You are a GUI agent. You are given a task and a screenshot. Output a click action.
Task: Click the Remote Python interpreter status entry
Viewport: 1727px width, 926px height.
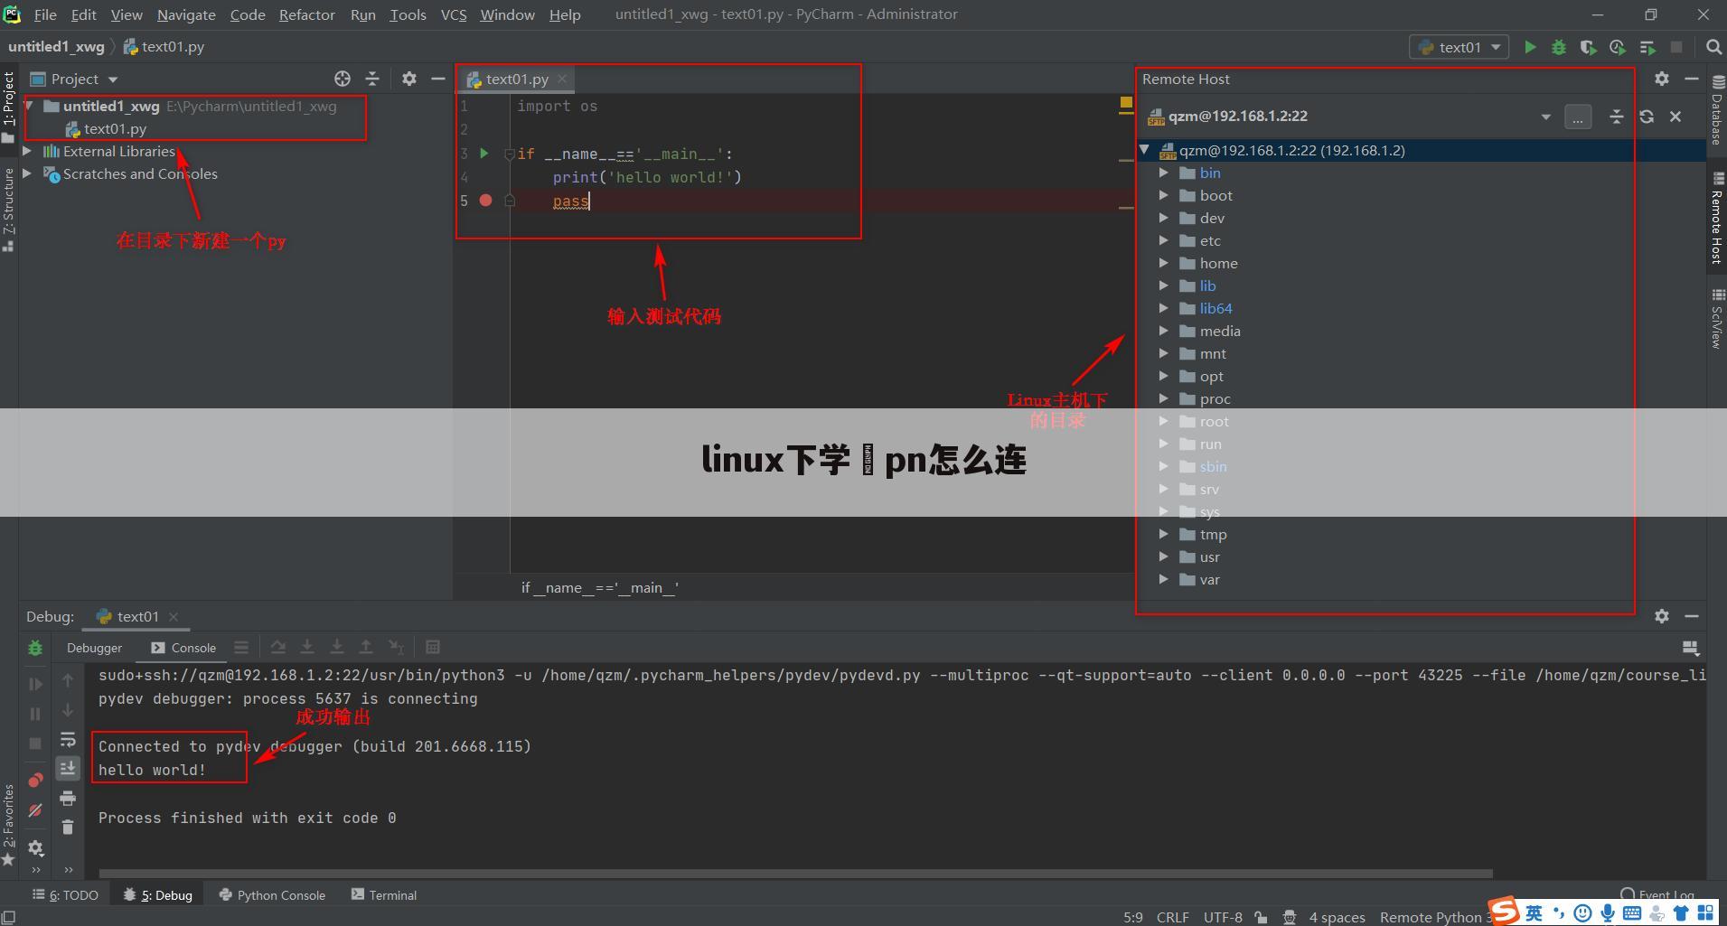(1434, 917)
